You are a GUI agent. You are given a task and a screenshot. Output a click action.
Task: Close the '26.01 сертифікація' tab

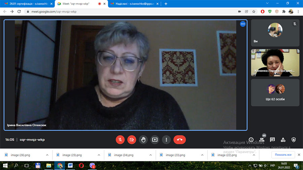[x=52, y=4]
